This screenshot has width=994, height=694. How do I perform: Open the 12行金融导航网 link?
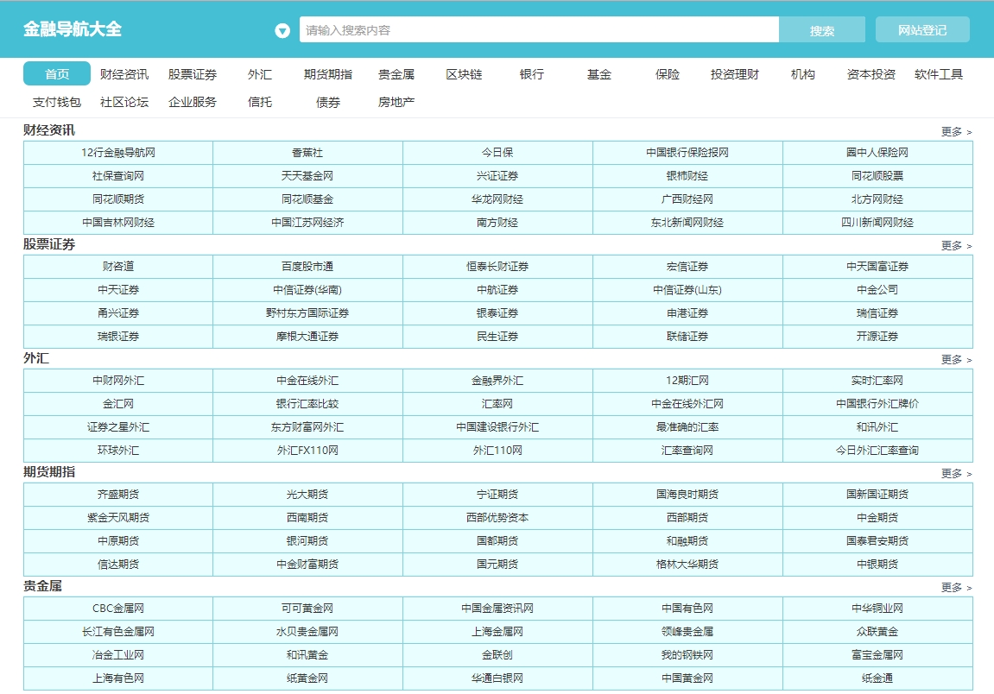[x=118, y=153]
